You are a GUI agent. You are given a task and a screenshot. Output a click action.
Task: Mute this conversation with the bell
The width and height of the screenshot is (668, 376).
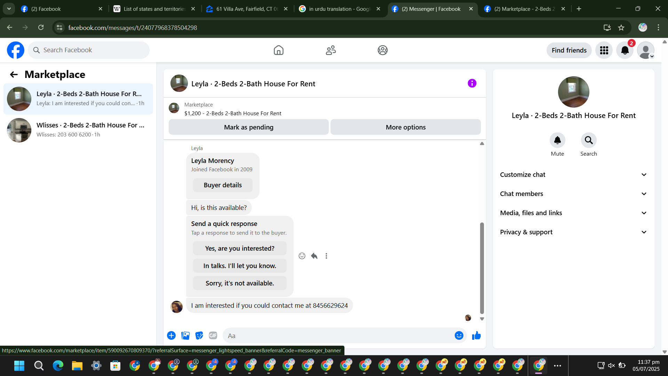tap(557, 140)
